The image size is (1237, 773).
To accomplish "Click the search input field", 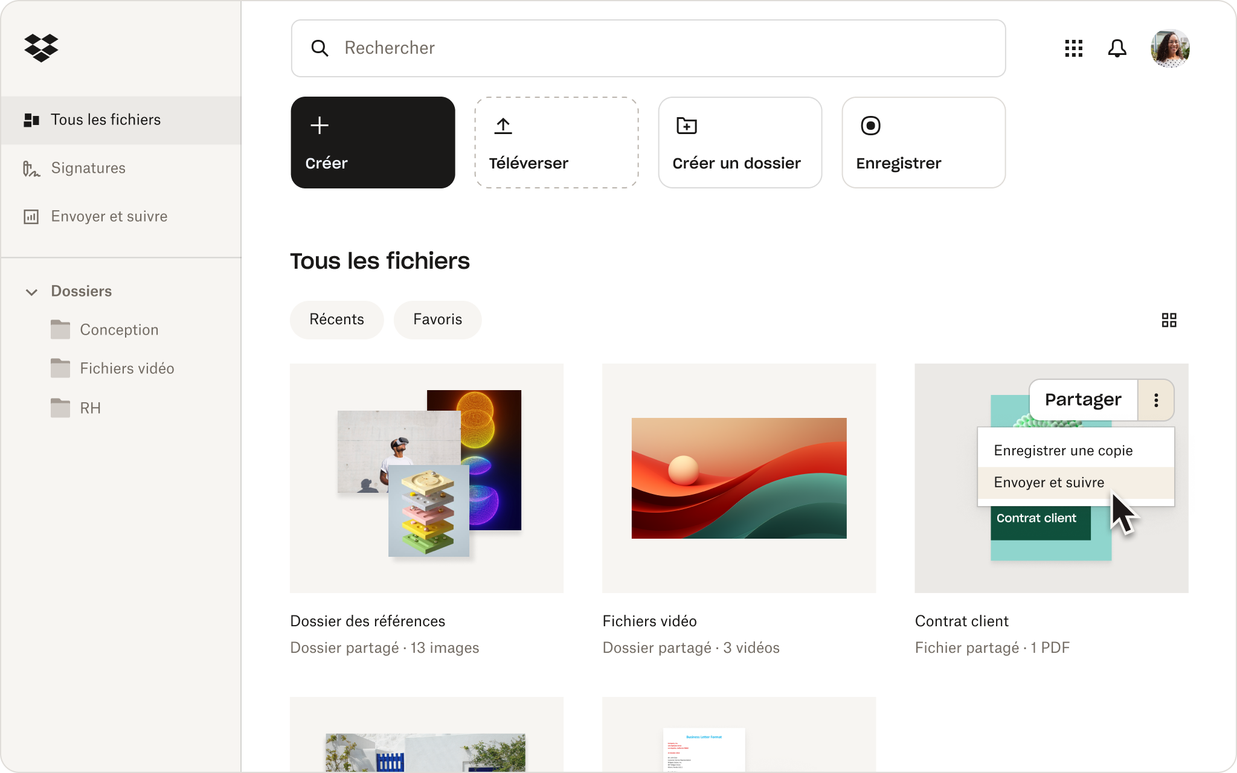I will pos(647,48).
